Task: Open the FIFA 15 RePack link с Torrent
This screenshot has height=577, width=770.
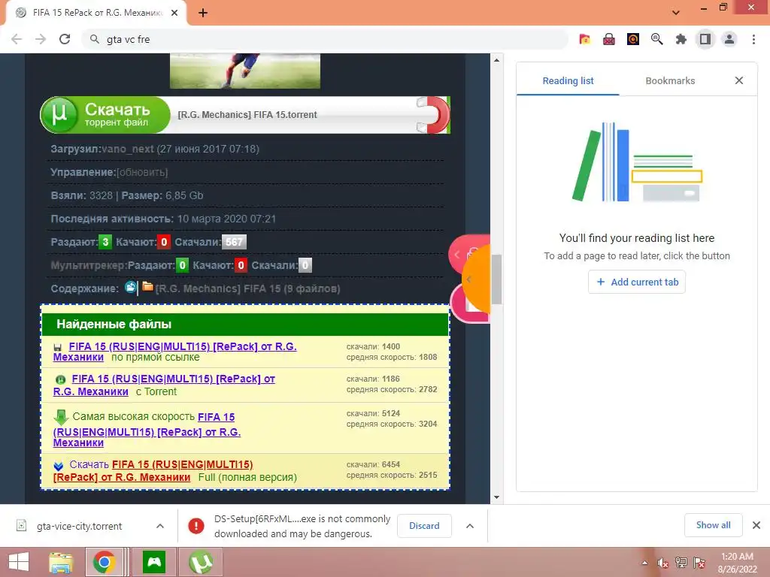Action: [x=164, y=385]
